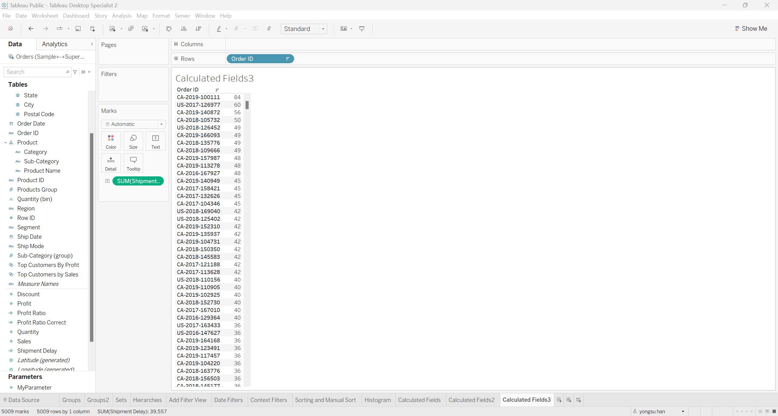Sort ascending using the toolbar icon
778x416 pixels.
[184, 29]
